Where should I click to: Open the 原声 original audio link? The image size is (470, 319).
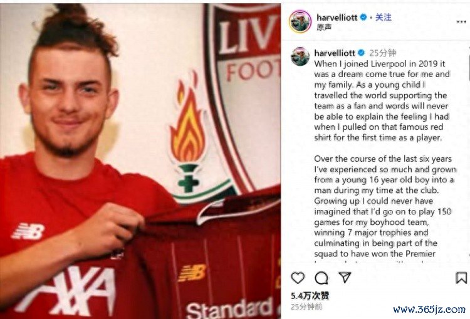coord(324,28)
